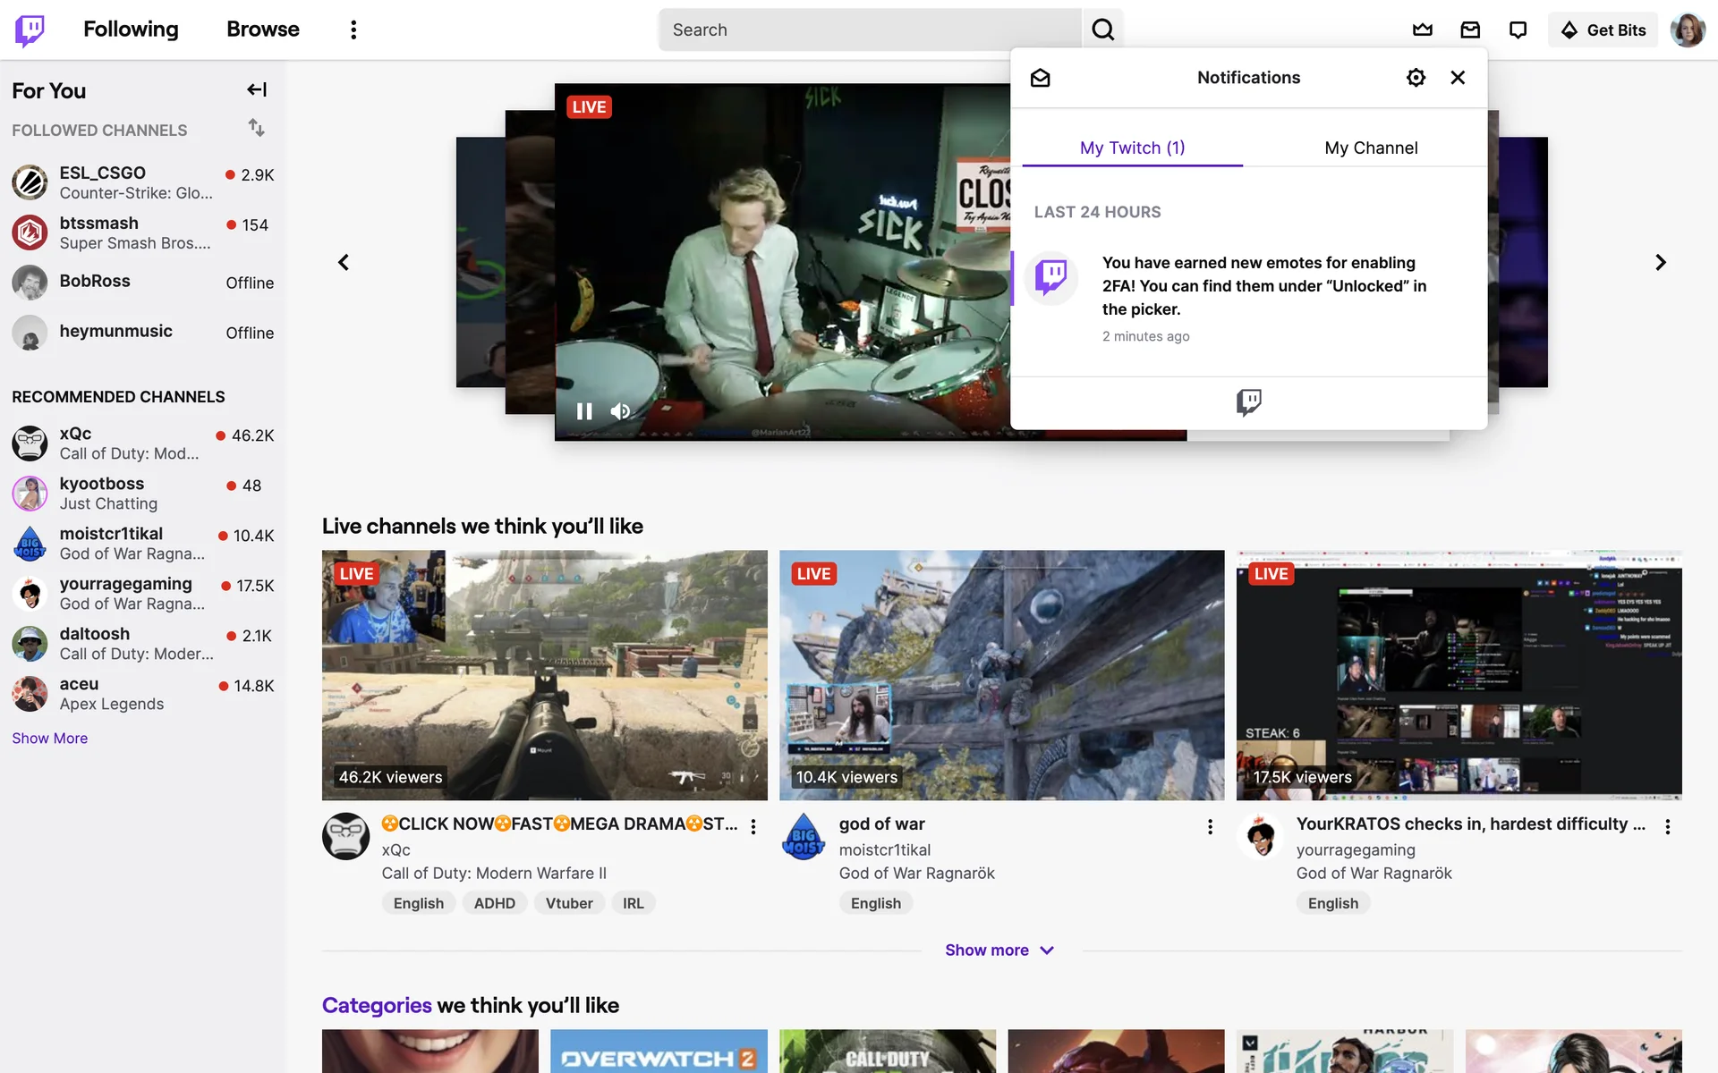Viewport: 1718px width, 1073px height.
Task: Click the Get Bits button
Action: pyautogui.click(x=1603, y=30)
